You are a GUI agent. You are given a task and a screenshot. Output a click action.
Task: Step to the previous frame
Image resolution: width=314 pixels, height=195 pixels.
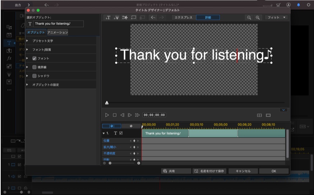click(x=122, y=115)
